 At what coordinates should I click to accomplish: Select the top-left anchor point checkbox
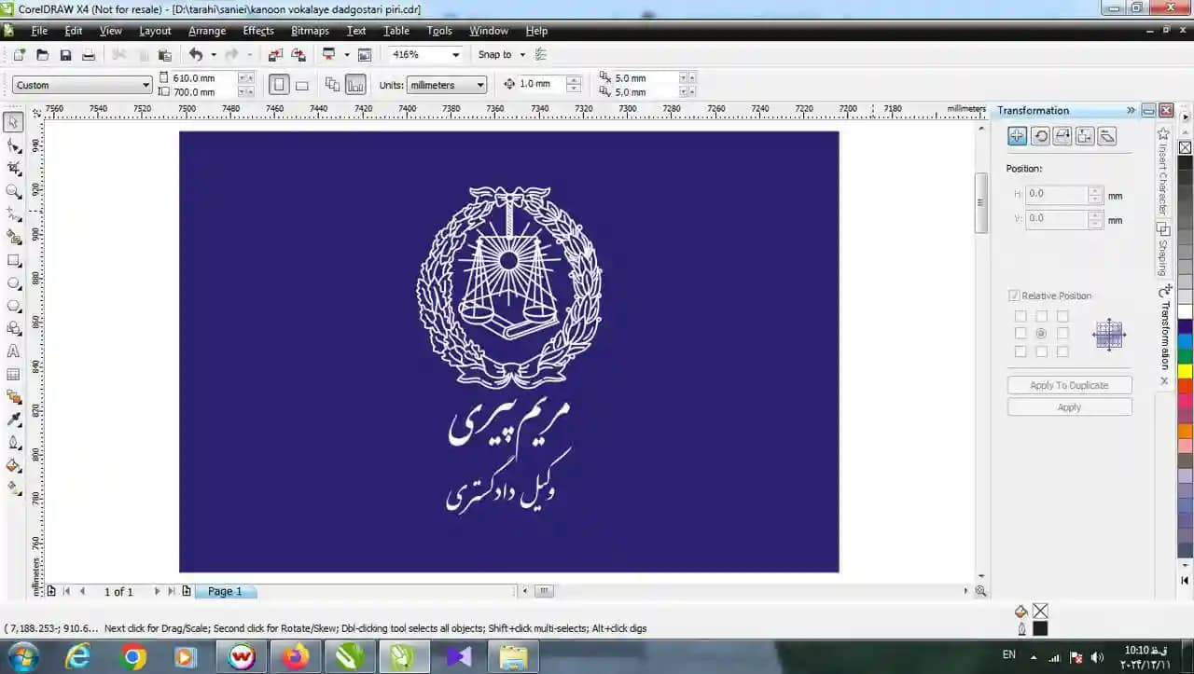[x=1020, y=317]
